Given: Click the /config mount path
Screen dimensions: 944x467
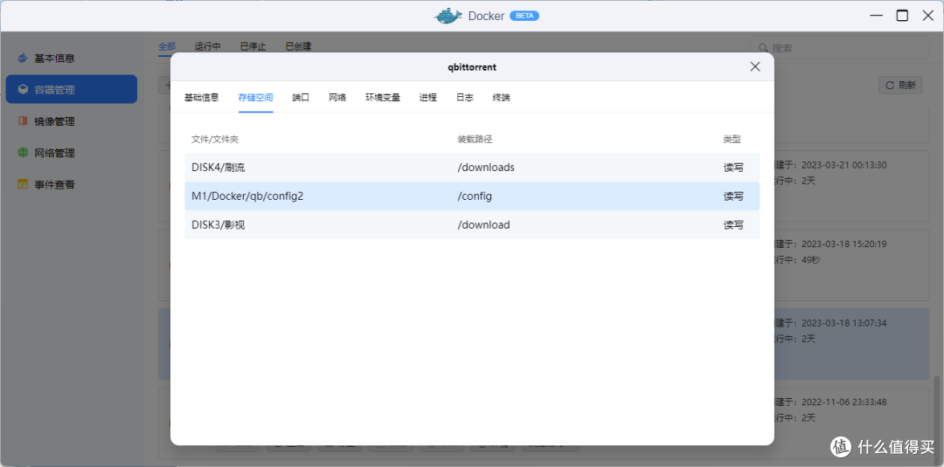Looking at the screenshot, I should pos(475,196).
